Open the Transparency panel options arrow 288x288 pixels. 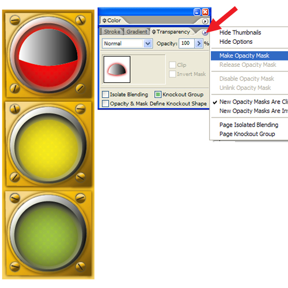pyautogui.click(x=204, y=33)
